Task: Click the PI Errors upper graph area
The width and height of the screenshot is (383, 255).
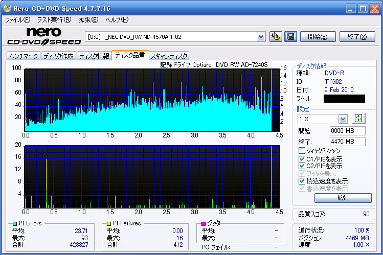Action: (152, 100)
